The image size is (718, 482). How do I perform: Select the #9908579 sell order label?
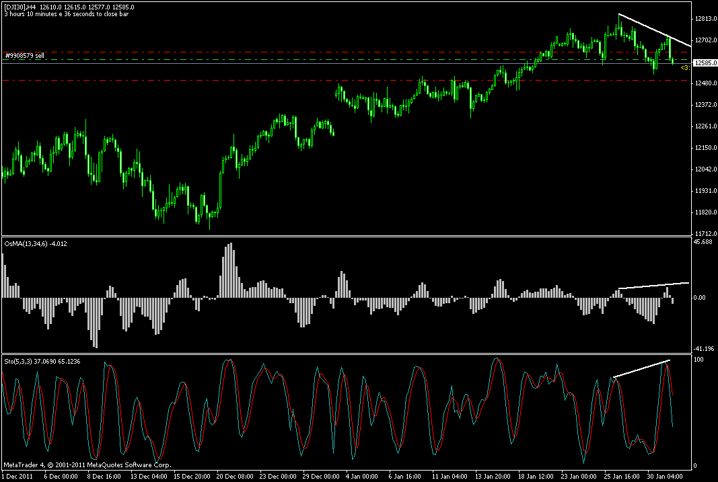pyautogui.click(x=24, y=56)
